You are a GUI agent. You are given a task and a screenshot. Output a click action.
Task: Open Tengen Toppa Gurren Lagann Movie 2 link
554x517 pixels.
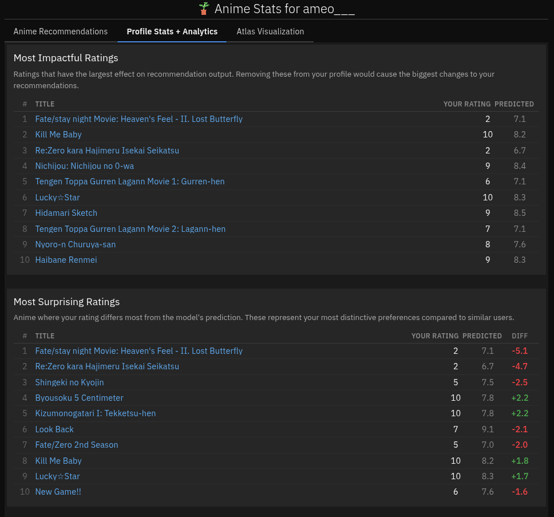tap(130, 229)
